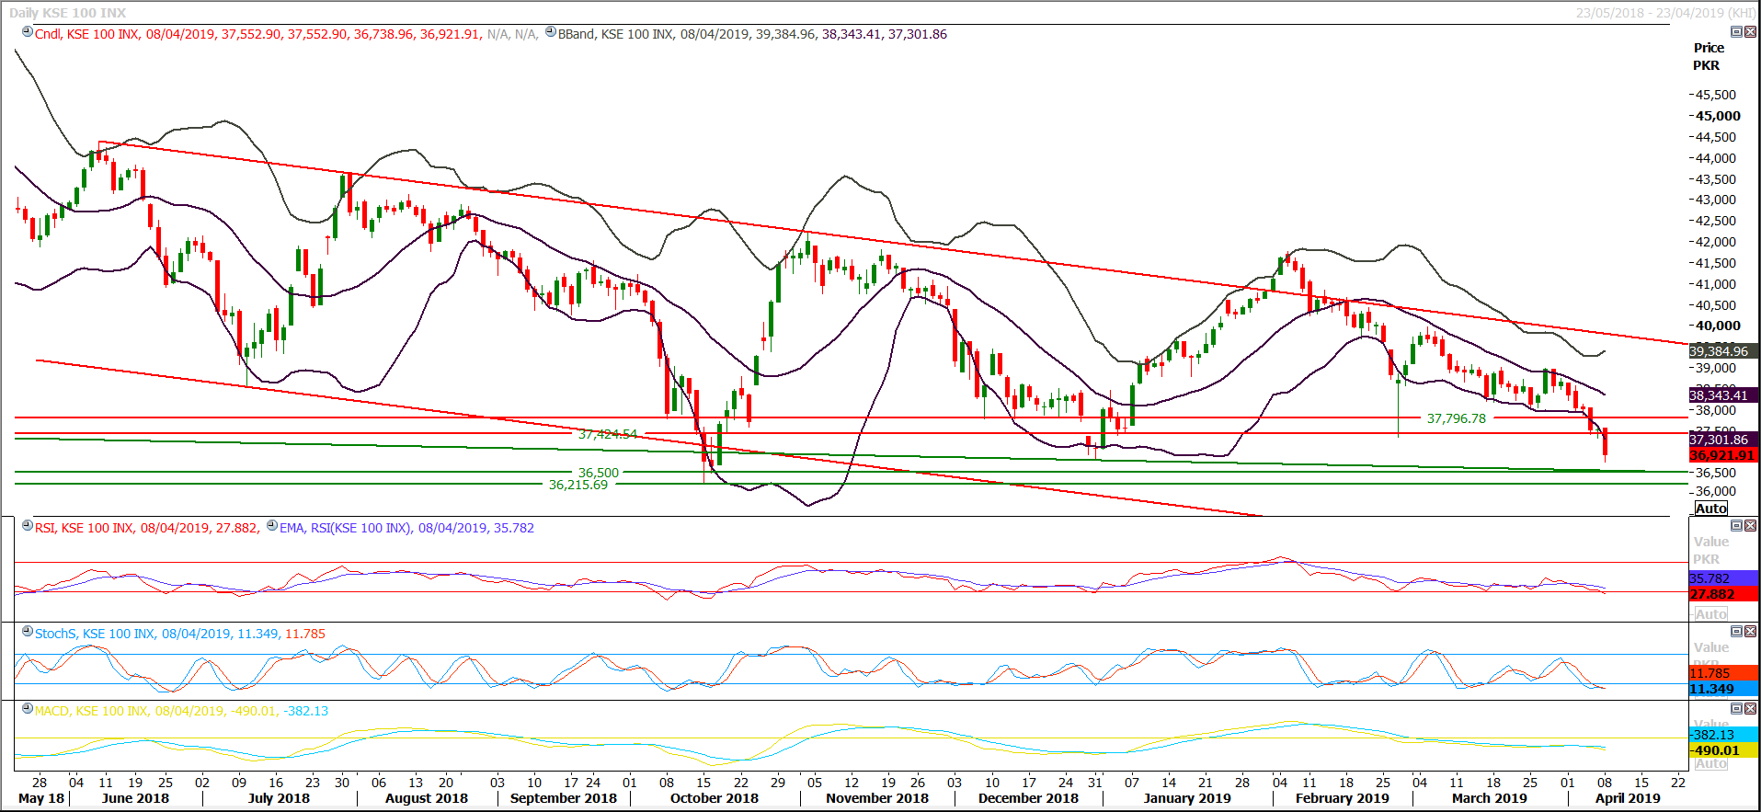Click the February 2019 month label

point(1343,798)
